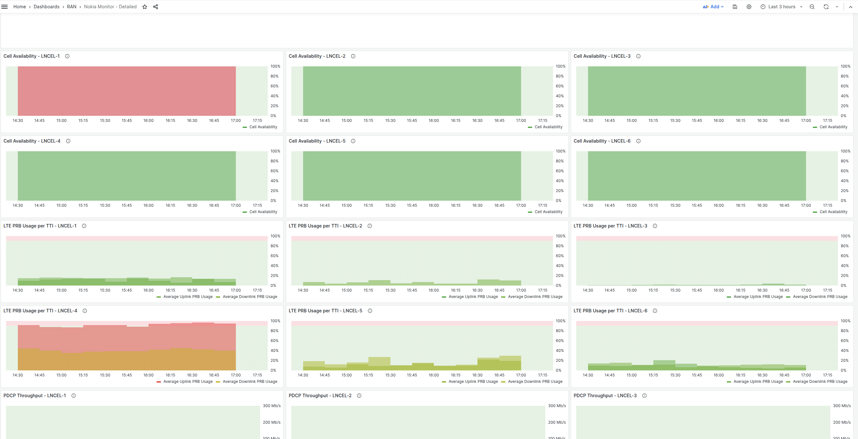Screen dimensions: 858x439
Task: Go to Dashboards breadcrumb
Action: pos(46,7)
